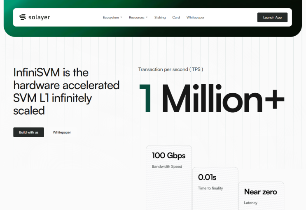
Task: Expand the Ecosystem dropdown arrow
Action: tap(121, 17)
